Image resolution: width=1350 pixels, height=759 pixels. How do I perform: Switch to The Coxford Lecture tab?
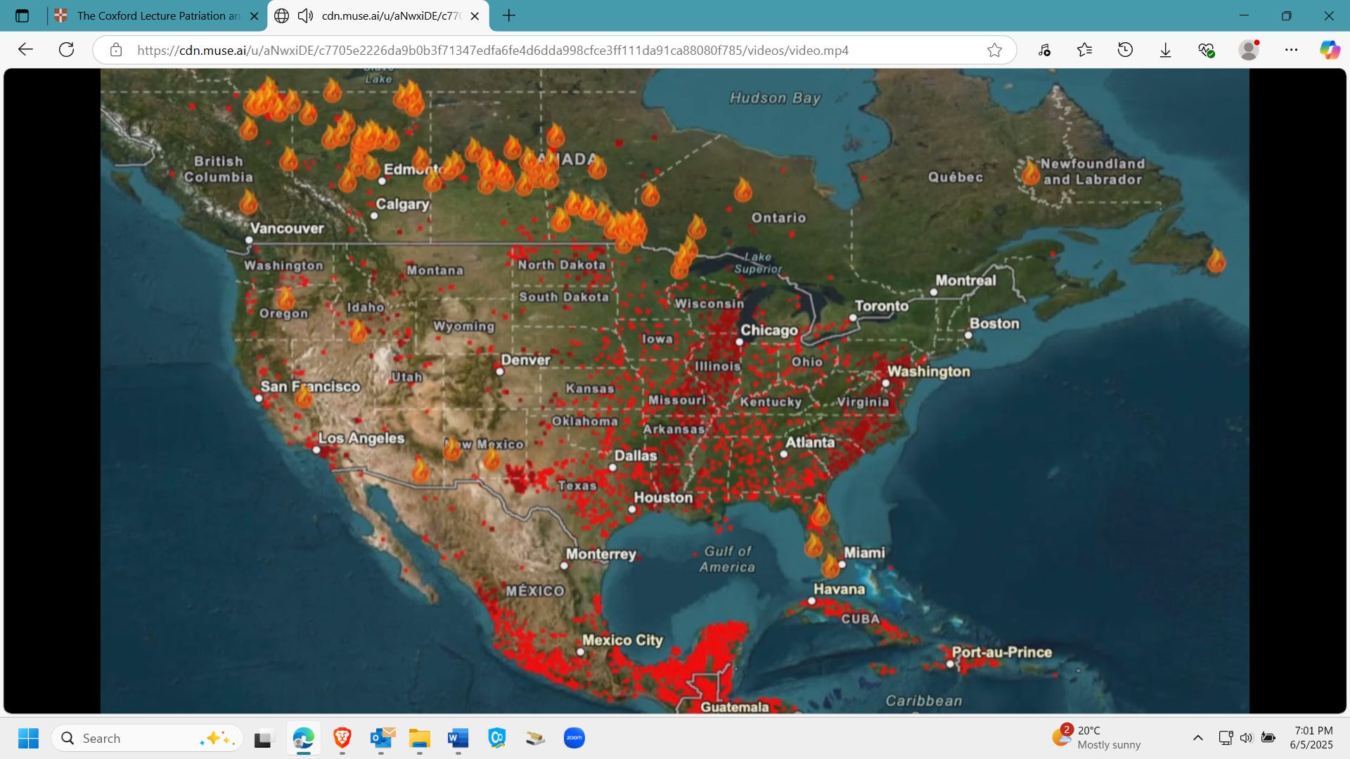[158, 15]
